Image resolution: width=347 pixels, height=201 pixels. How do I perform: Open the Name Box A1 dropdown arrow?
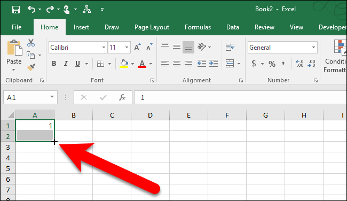pyautogui.click(x=52, y=97)
